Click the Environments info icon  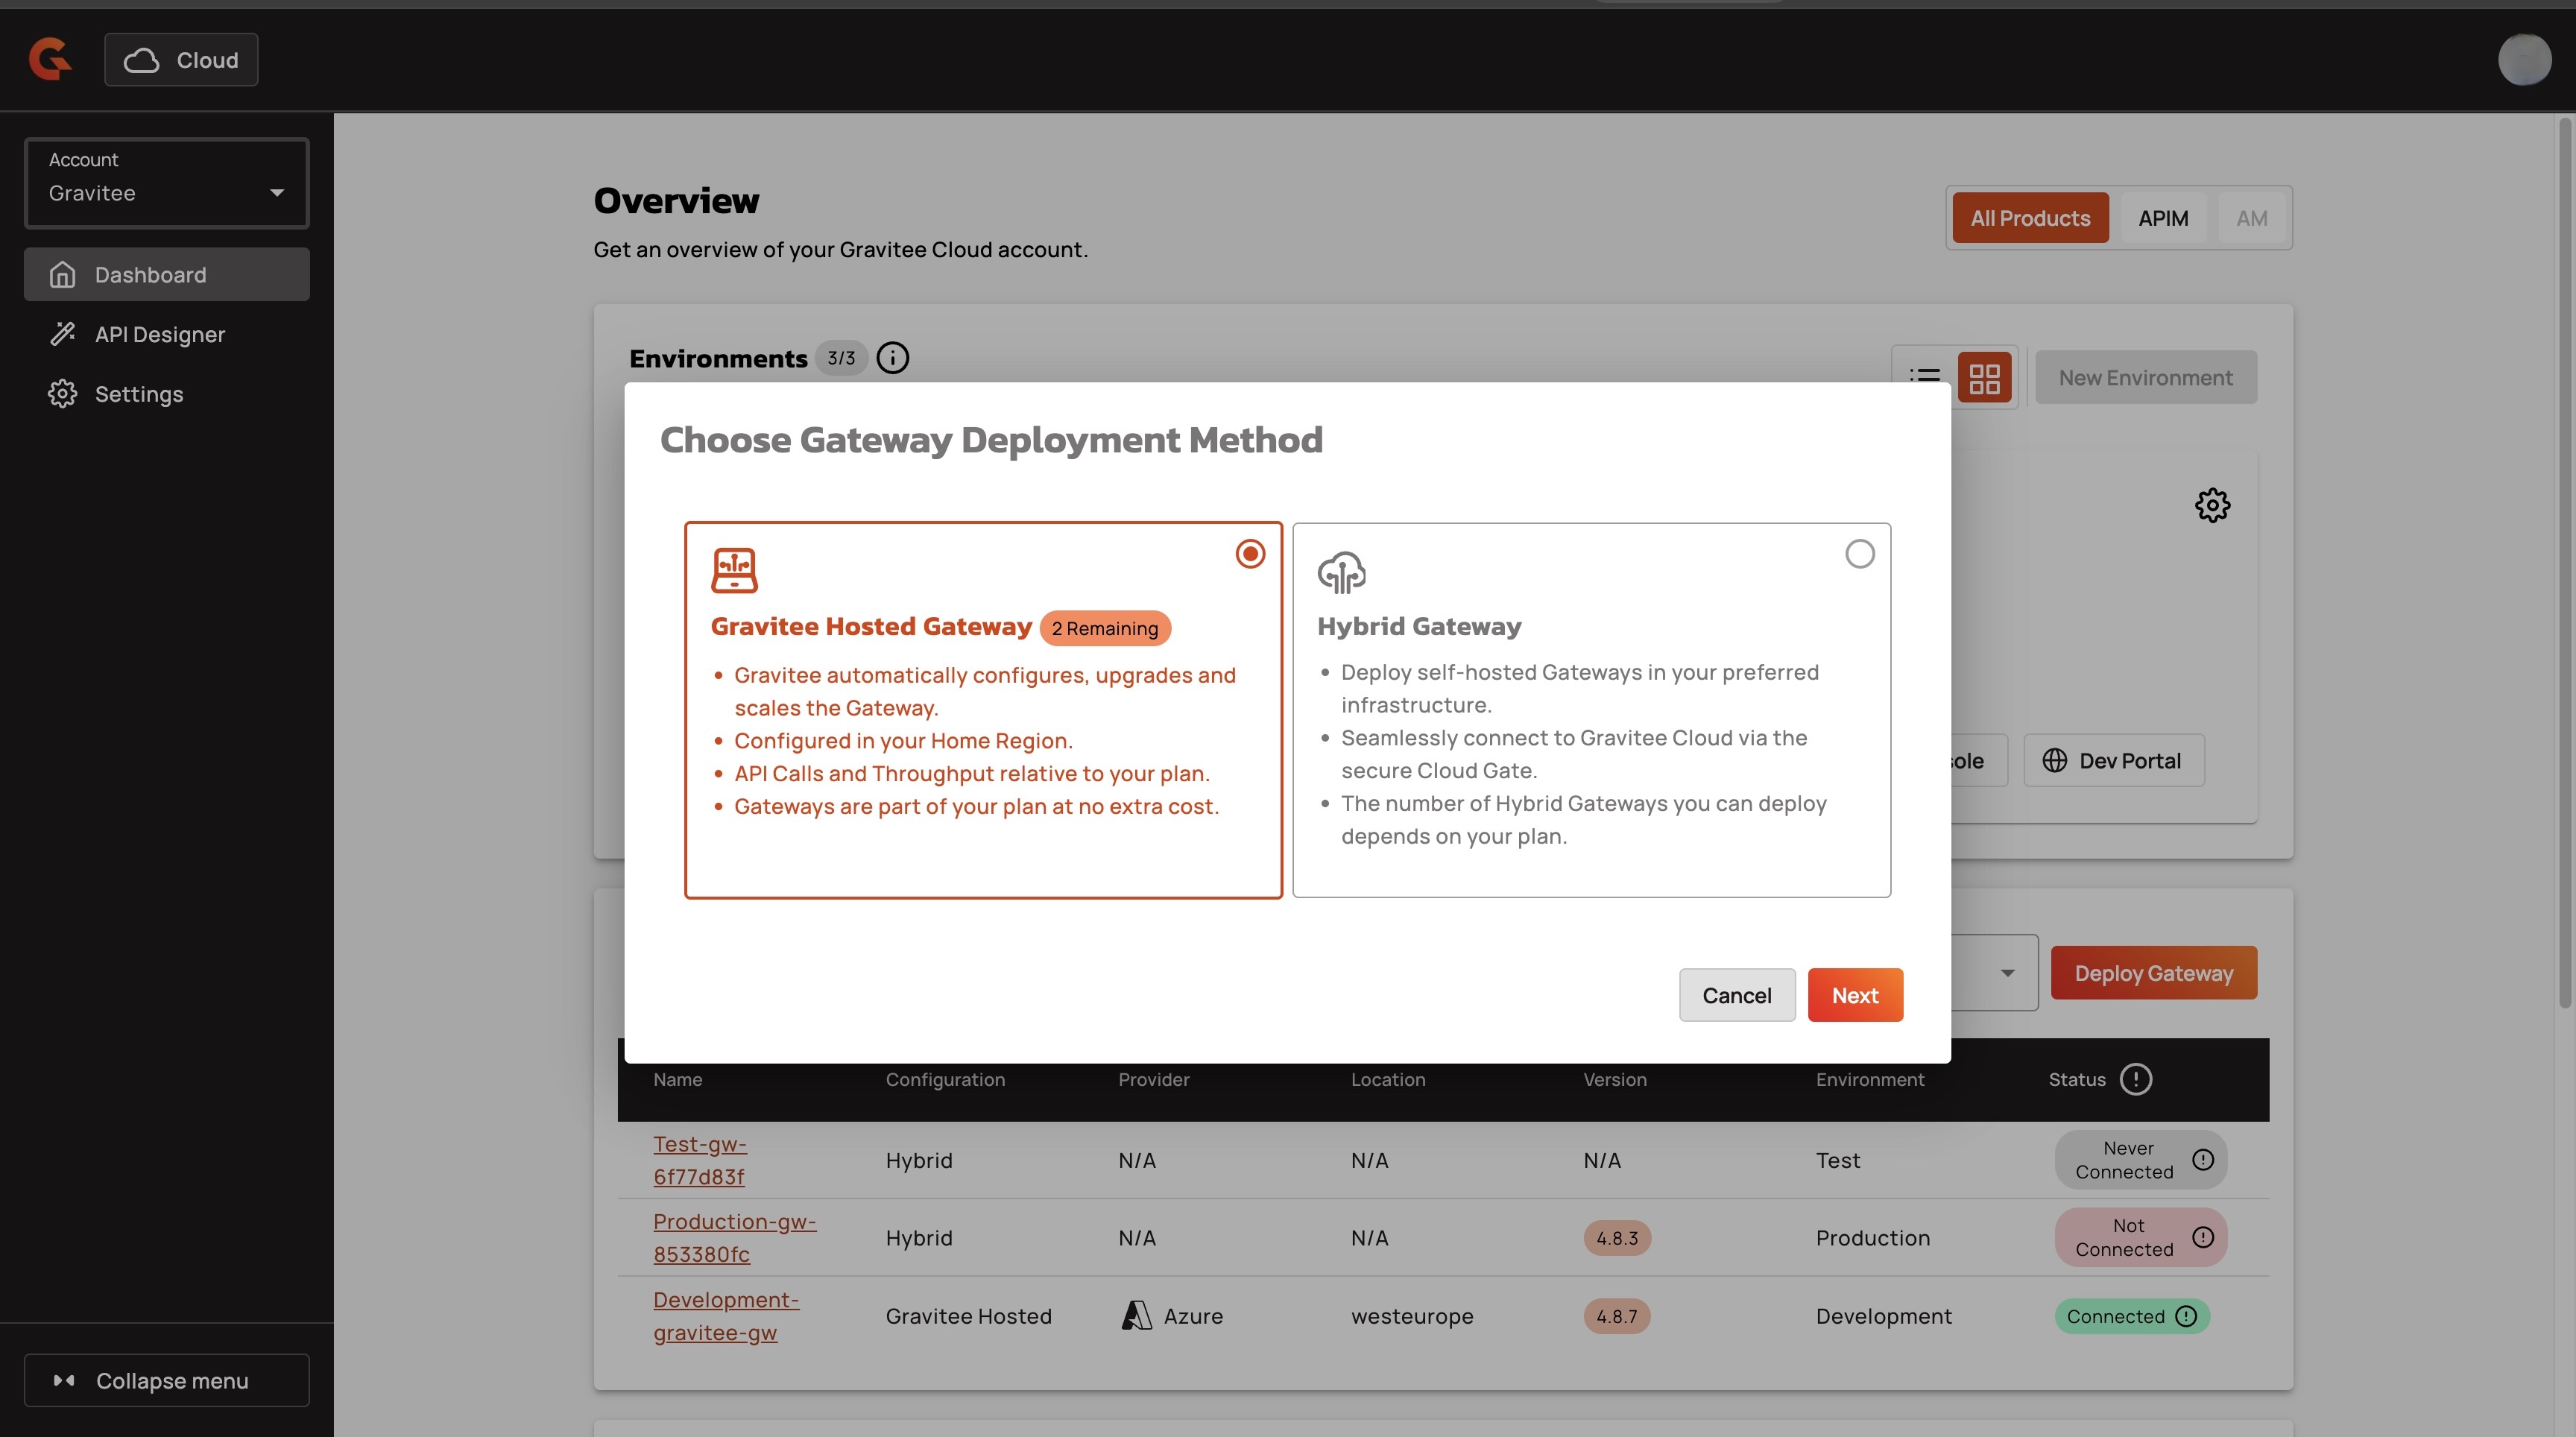pos(892,358)
